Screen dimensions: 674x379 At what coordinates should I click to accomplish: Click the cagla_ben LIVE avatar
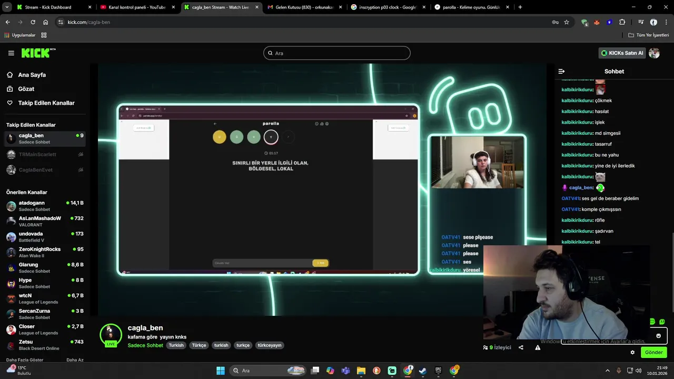(111, 335)
